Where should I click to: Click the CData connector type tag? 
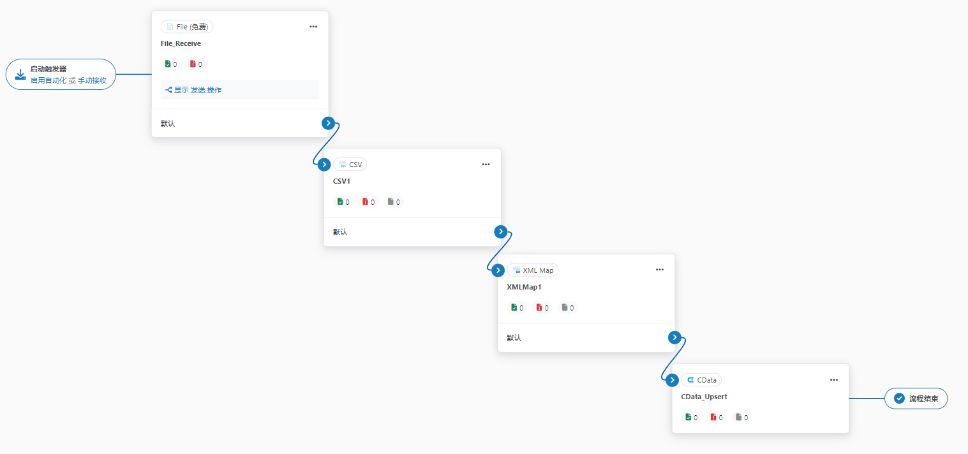point(701,380)
